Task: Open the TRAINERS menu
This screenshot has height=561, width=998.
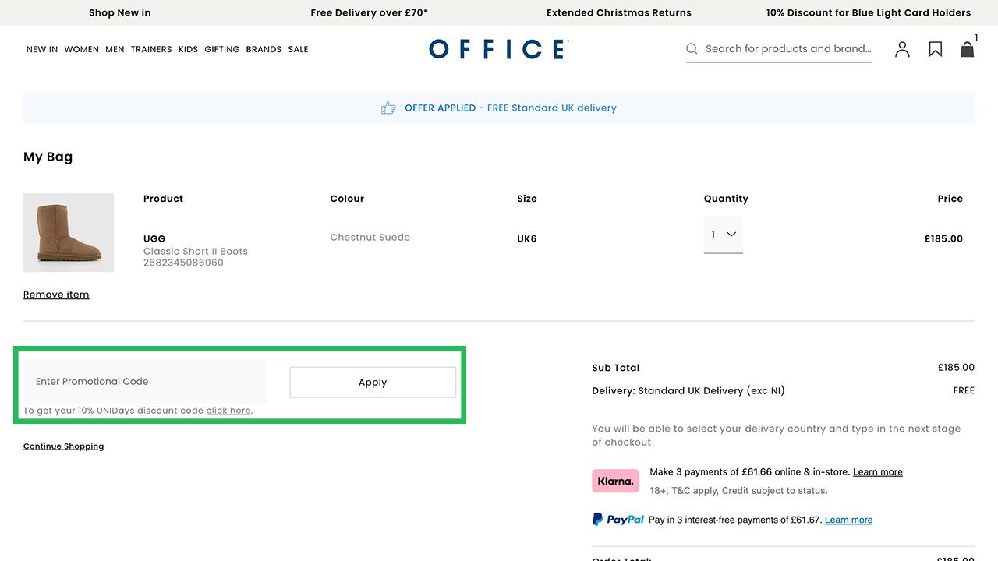Action: pos(151,49)
